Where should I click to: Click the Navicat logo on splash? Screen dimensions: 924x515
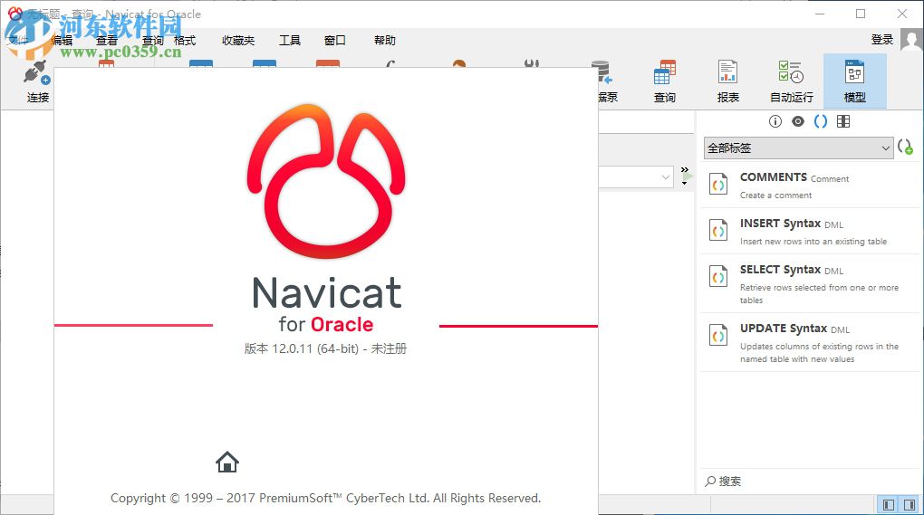[x=326, y=181]
